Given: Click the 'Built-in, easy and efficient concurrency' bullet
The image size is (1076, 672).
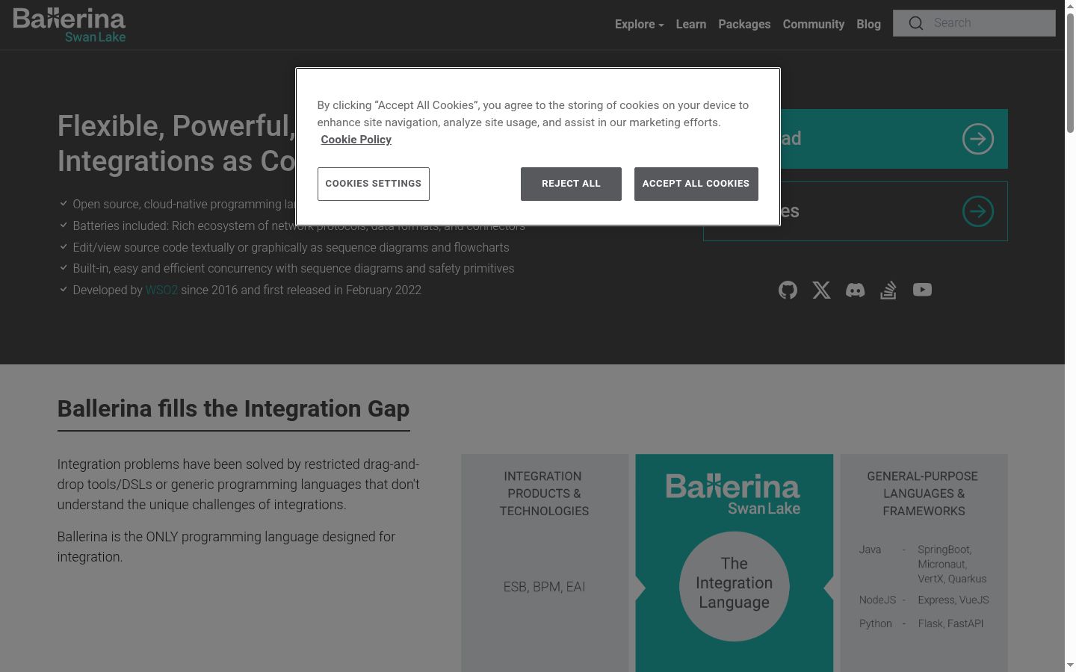Looking at the screenshot, I should [293, 268].
